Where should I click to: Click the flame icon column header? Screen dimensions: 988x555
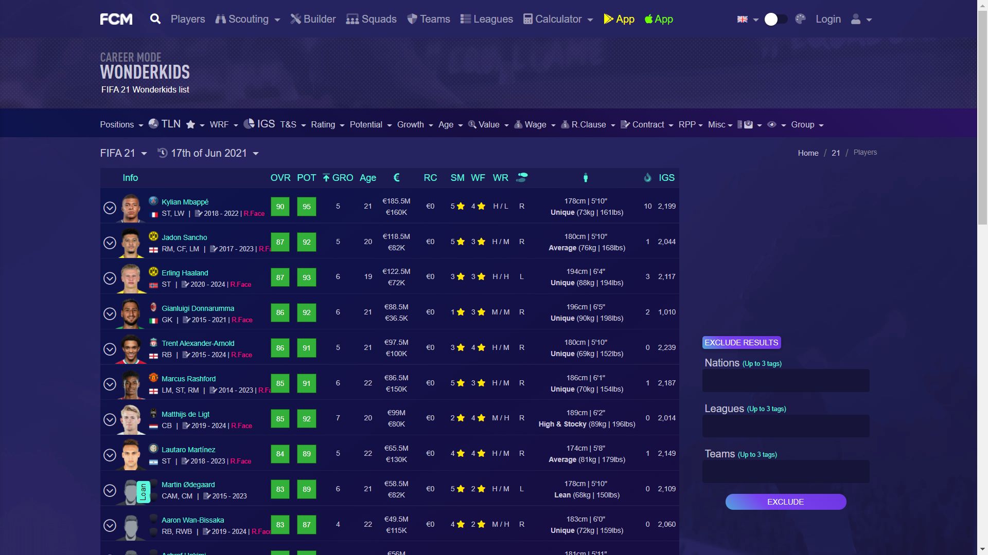(x=647, y=177)
